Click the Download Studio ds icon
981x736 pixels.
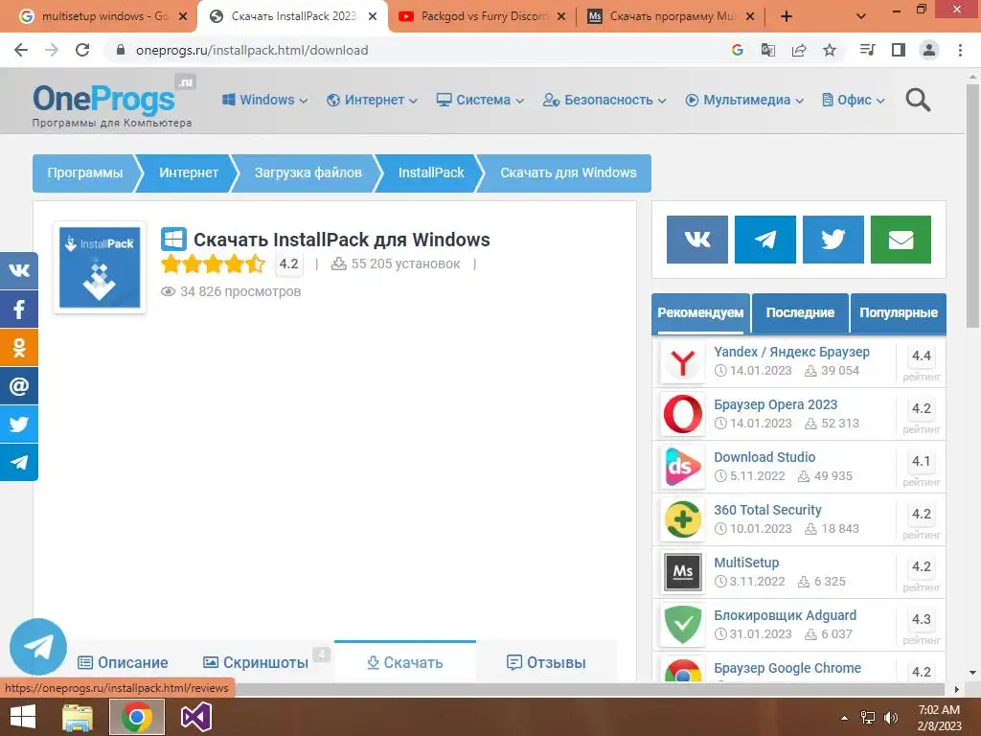click(x=682, y=468)
